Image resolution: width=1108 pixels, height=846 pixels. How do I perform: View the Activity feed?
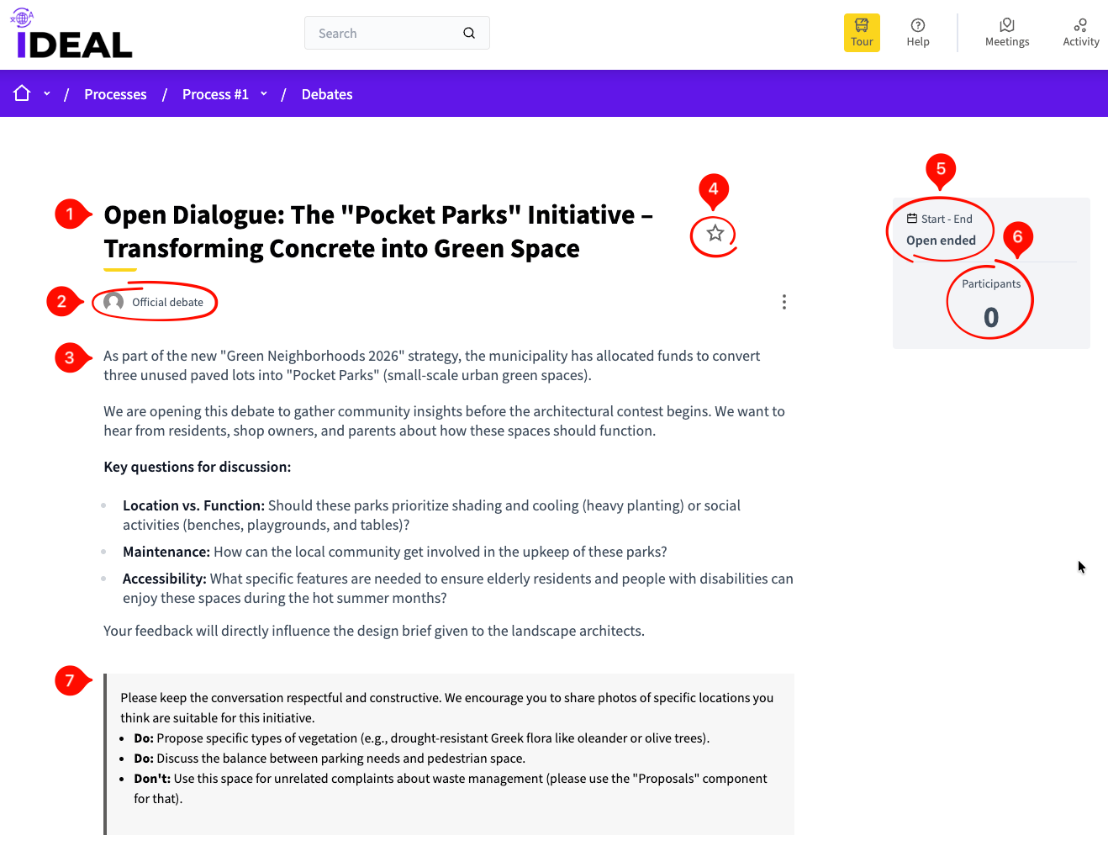click(1080, 33)
